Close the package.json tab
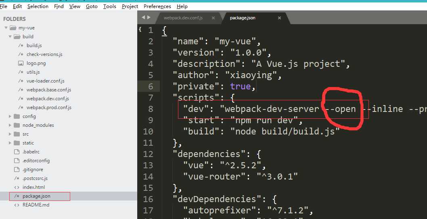Viewport: 427px width, 219px height. [x=279, y=18]
